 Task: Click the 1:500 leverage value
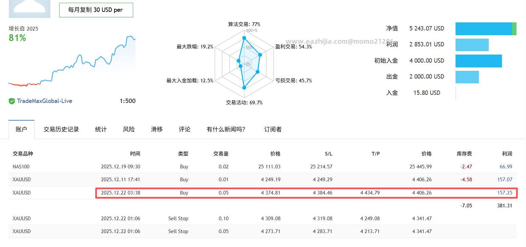click(128, 101)
